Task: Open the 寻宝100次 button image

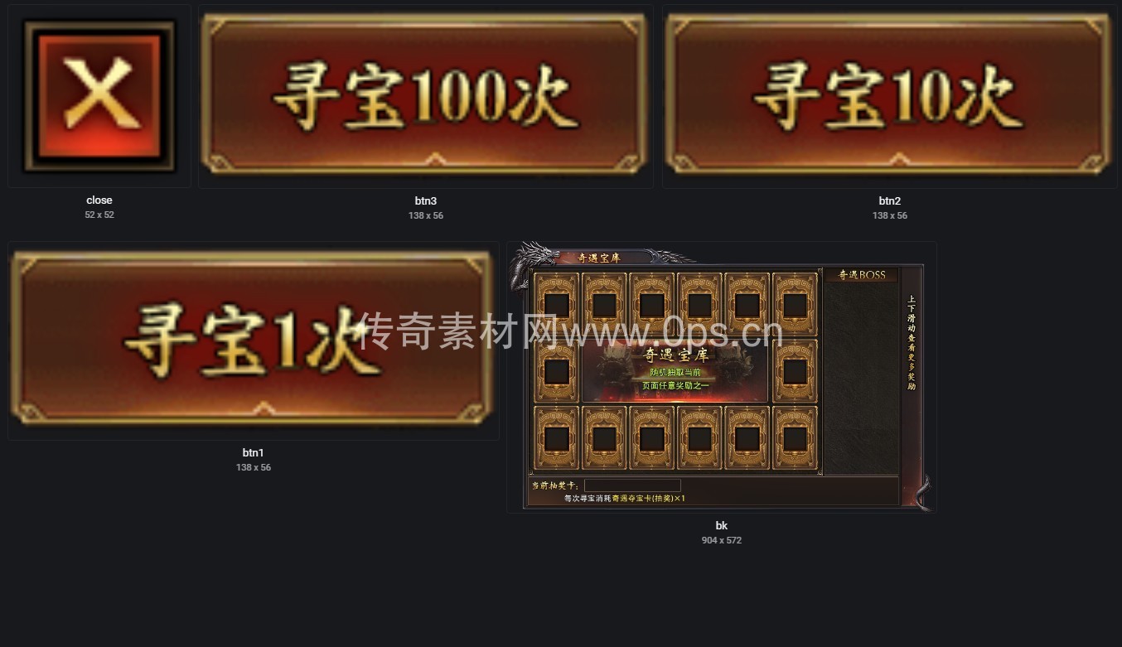Action: [426, 96]
